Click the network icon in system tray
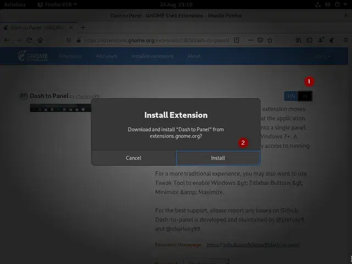The height and width of the screenshot is (264, 352). click(318, 5)
